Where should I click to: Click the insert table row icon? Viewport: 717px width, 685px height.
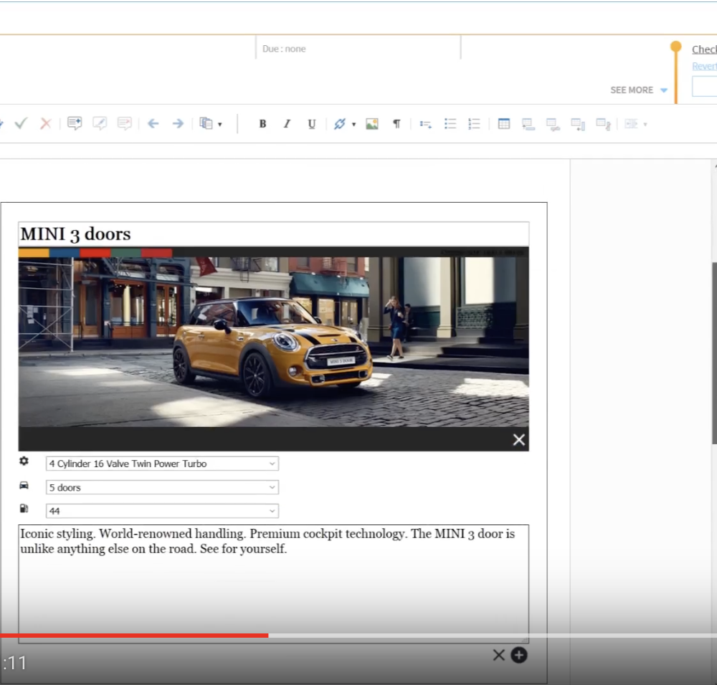pos(528,124)
